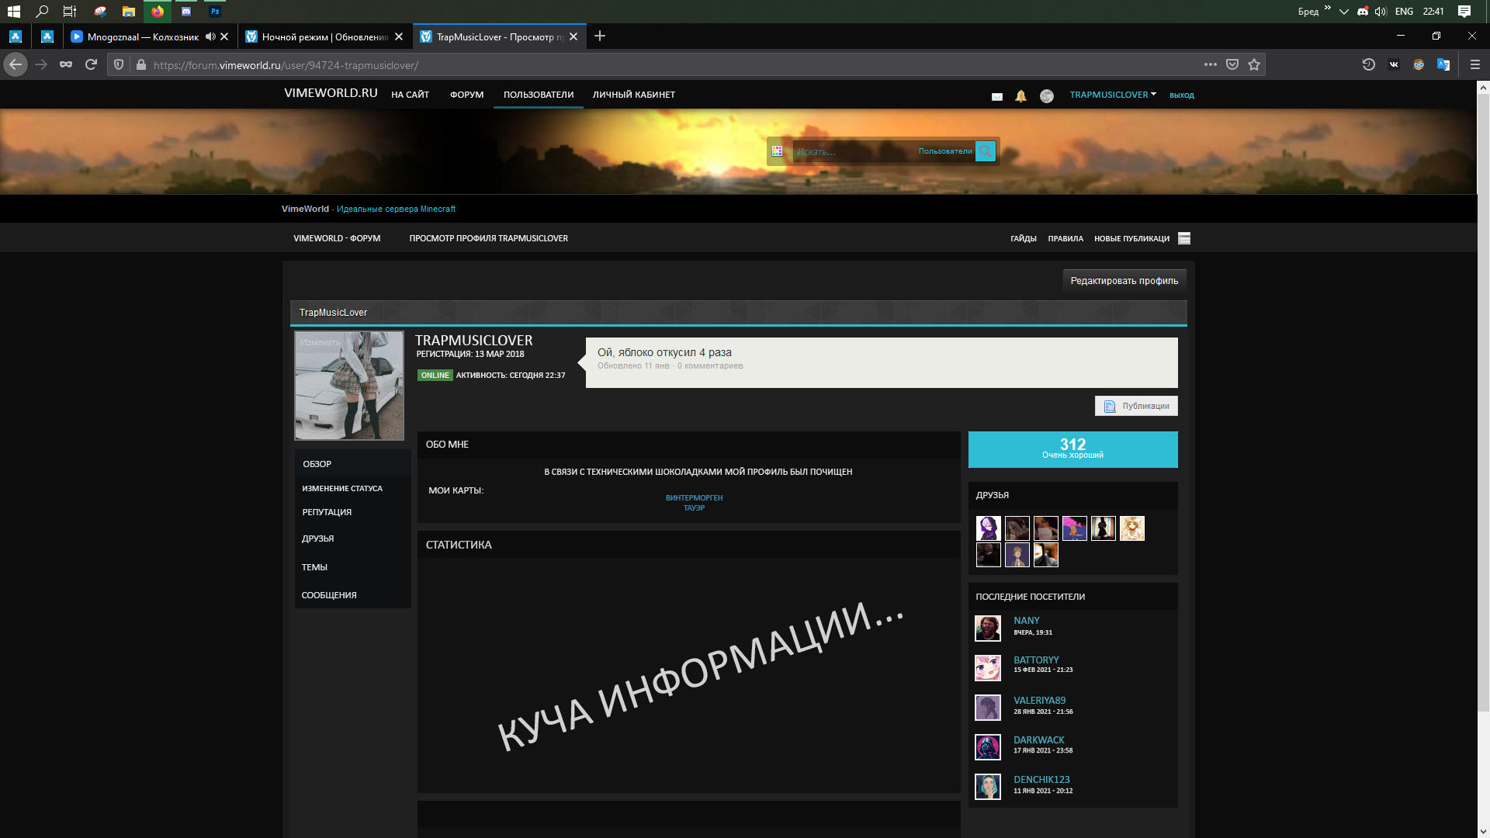Image resolution: width=1490 pixels, height=838 pixels.
Task: Submit search with magnifier button
Action: click(x=985, y=151)
